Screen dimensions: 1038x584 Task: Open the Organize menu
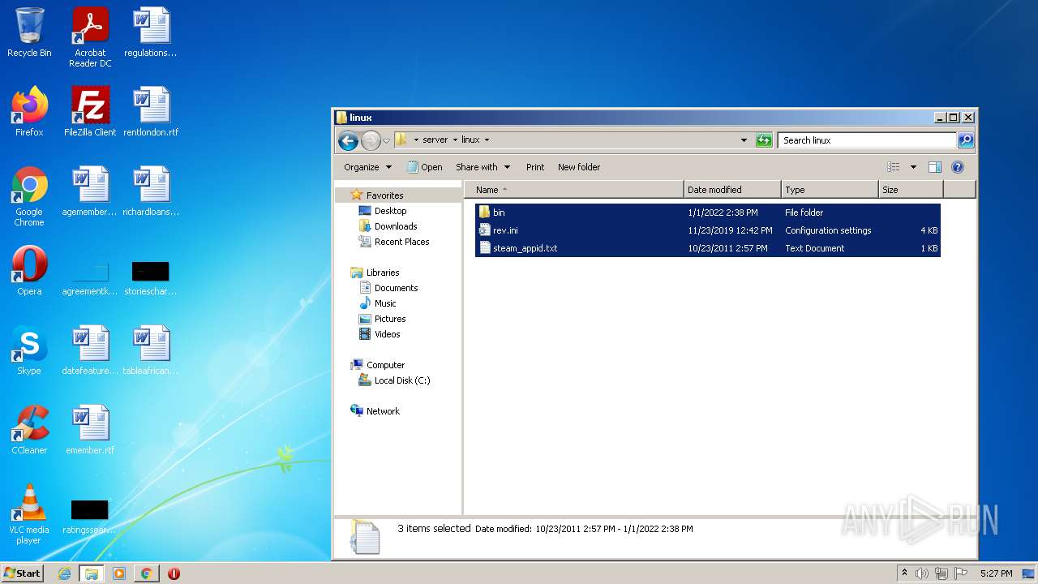point(367,167)
